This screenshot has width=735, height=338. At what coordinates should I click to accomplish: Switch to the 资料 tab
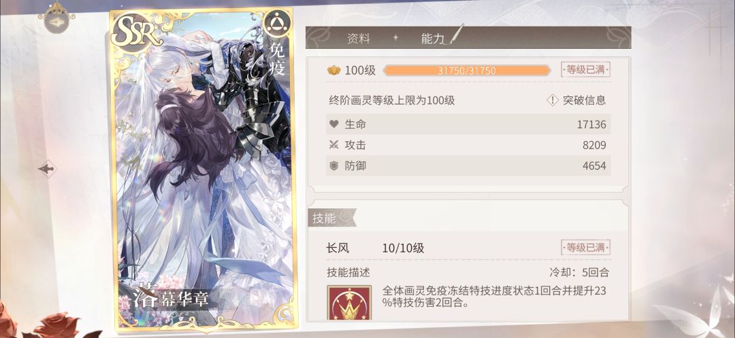click(x=359, y=38)
